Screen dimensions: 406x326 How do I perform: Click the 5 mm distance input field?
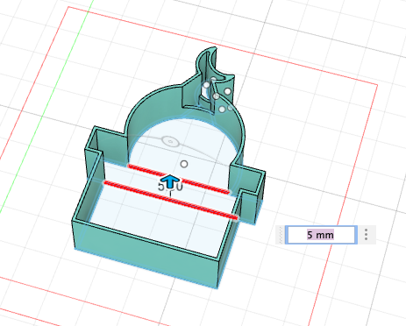[x=321, y=235]
